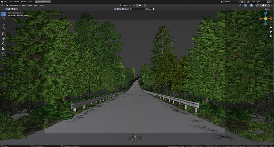Select the Measure tool
Screen dimensions: 274x147
point(3,48)
